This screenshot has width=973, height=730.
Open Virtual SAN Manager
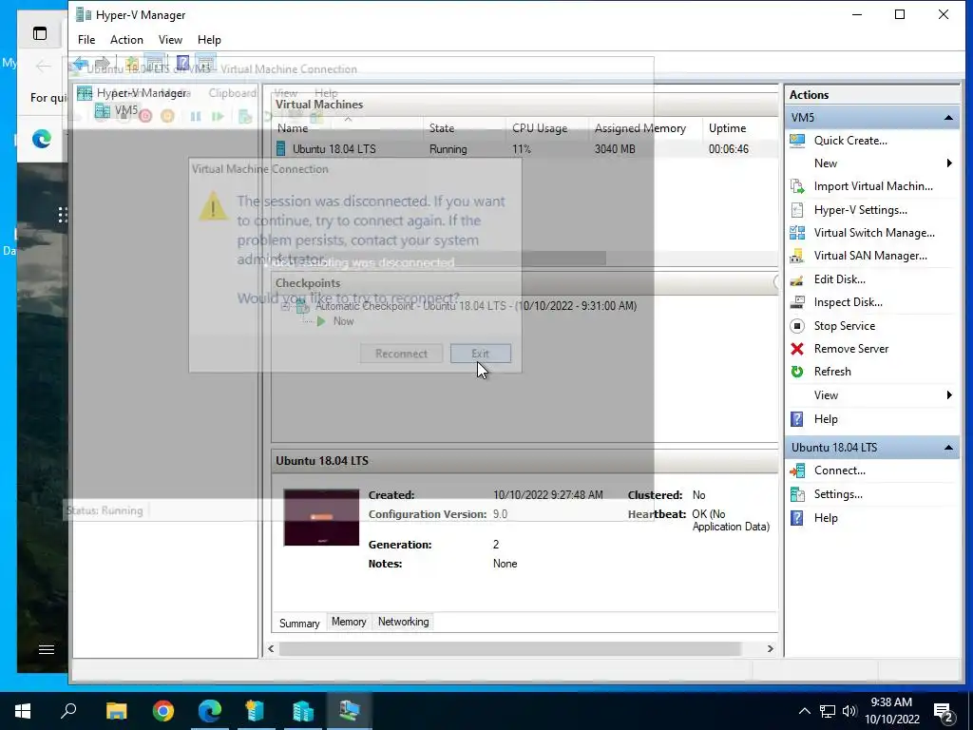(870, 256)
